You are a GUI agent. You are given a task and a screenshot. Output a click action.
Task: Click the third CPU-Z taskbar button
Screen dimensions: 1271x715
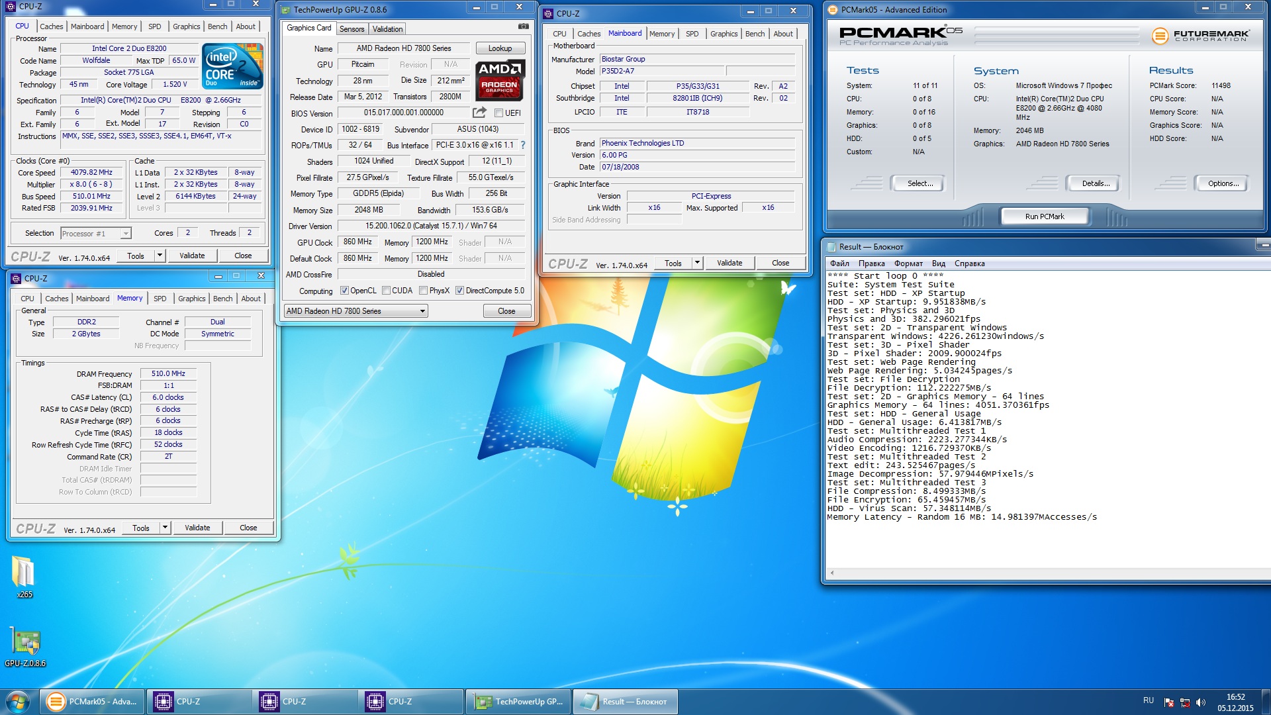pos(410,702)
